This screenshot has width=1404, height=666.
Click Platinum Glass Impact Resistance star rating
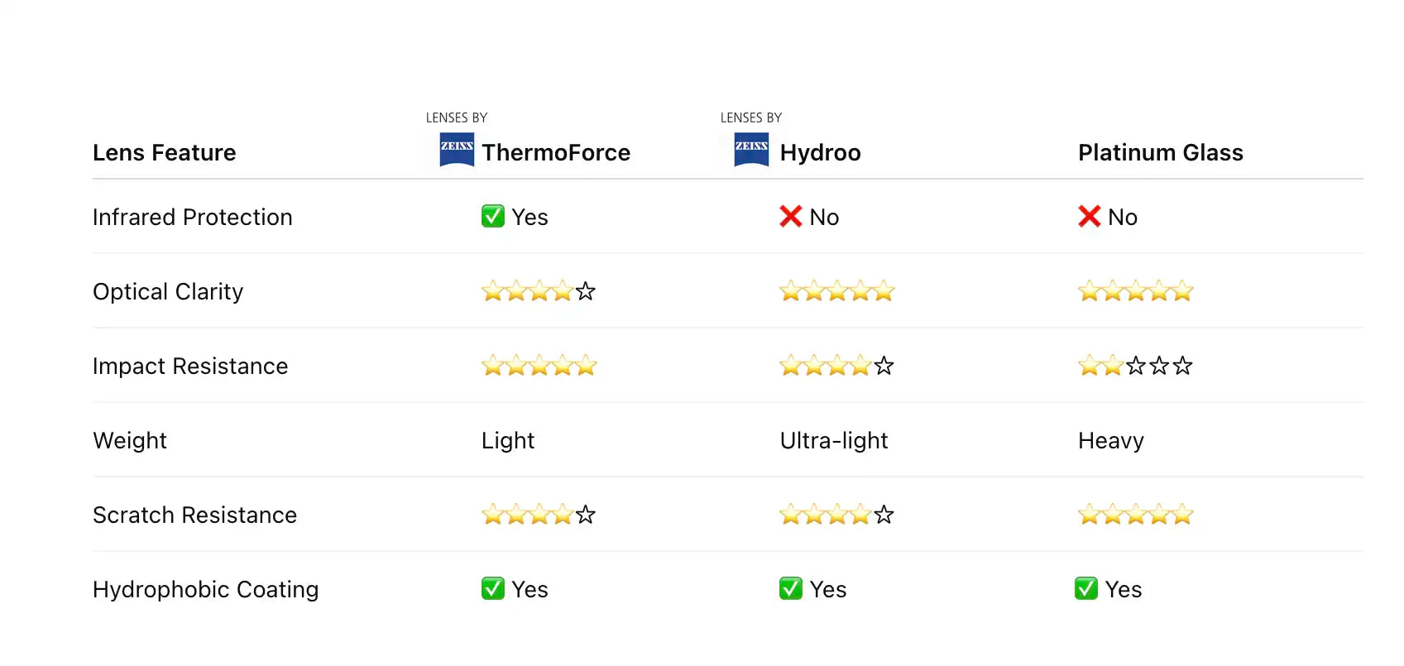[x=1135, y=366]
